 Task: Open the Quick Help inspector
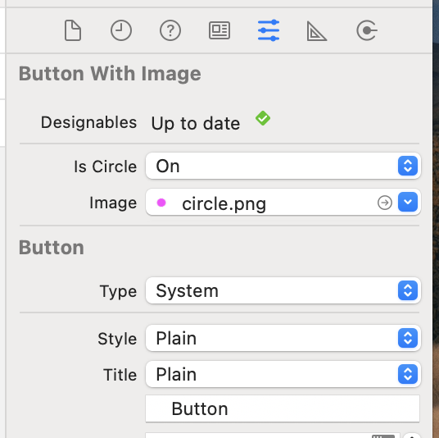click(x=170, y=30)
